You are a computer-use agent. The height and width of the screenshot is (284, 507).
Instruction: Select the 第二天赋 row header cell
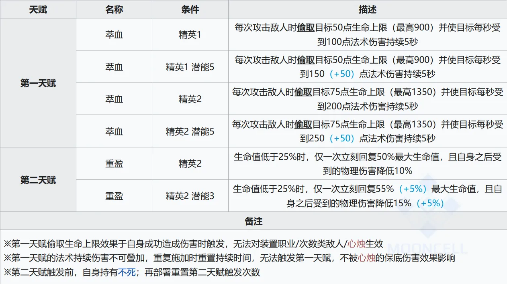[x=38, y=180]
